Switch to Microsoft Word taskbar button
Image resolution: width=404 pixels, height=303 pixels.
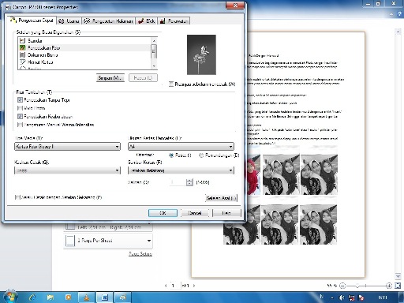[104, 297]
